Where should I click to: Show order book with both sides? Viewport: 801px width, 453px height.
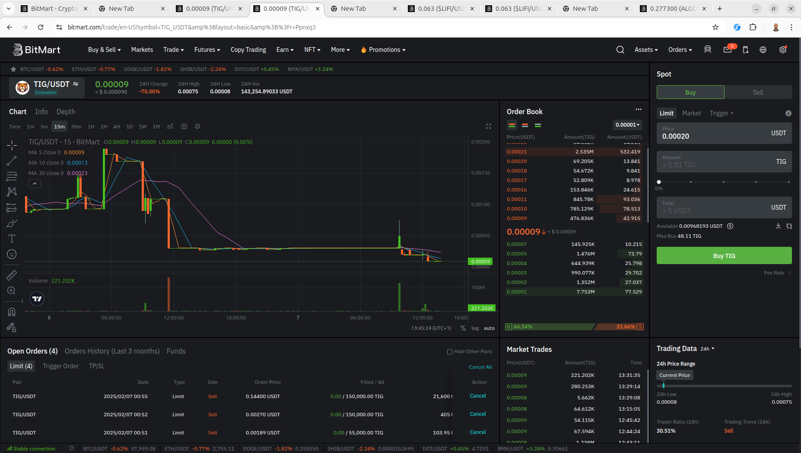[x=512, y=125]
